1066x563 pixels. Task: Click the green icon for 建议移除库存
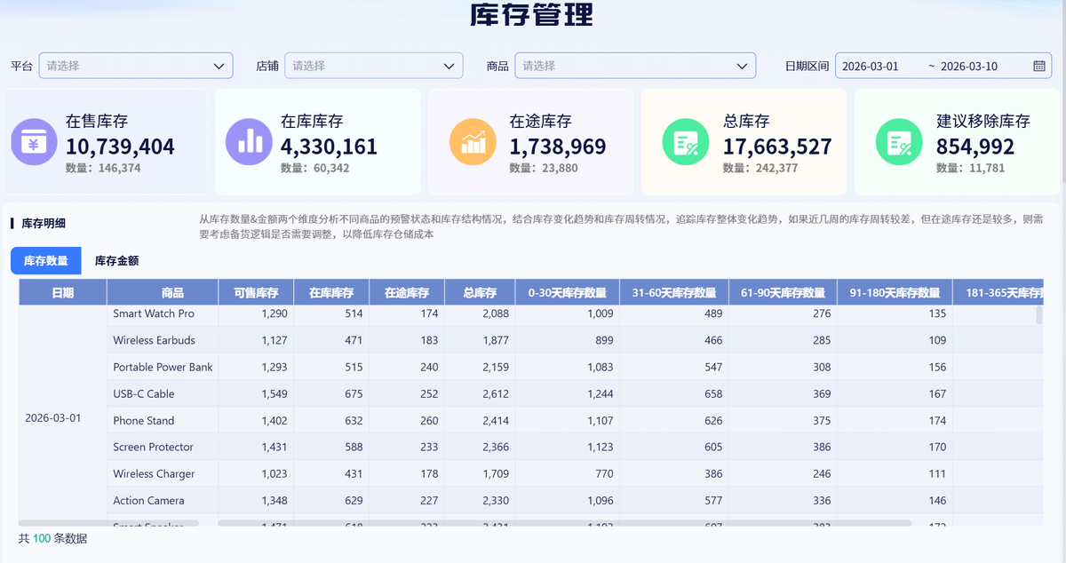899,142
